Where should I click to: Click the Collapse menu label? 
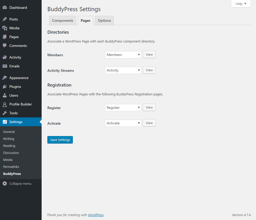click(20, 183)
